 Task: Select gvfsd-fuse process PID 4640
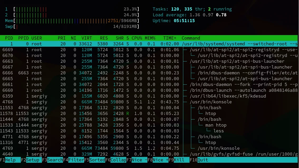click(x=149, y=154)
